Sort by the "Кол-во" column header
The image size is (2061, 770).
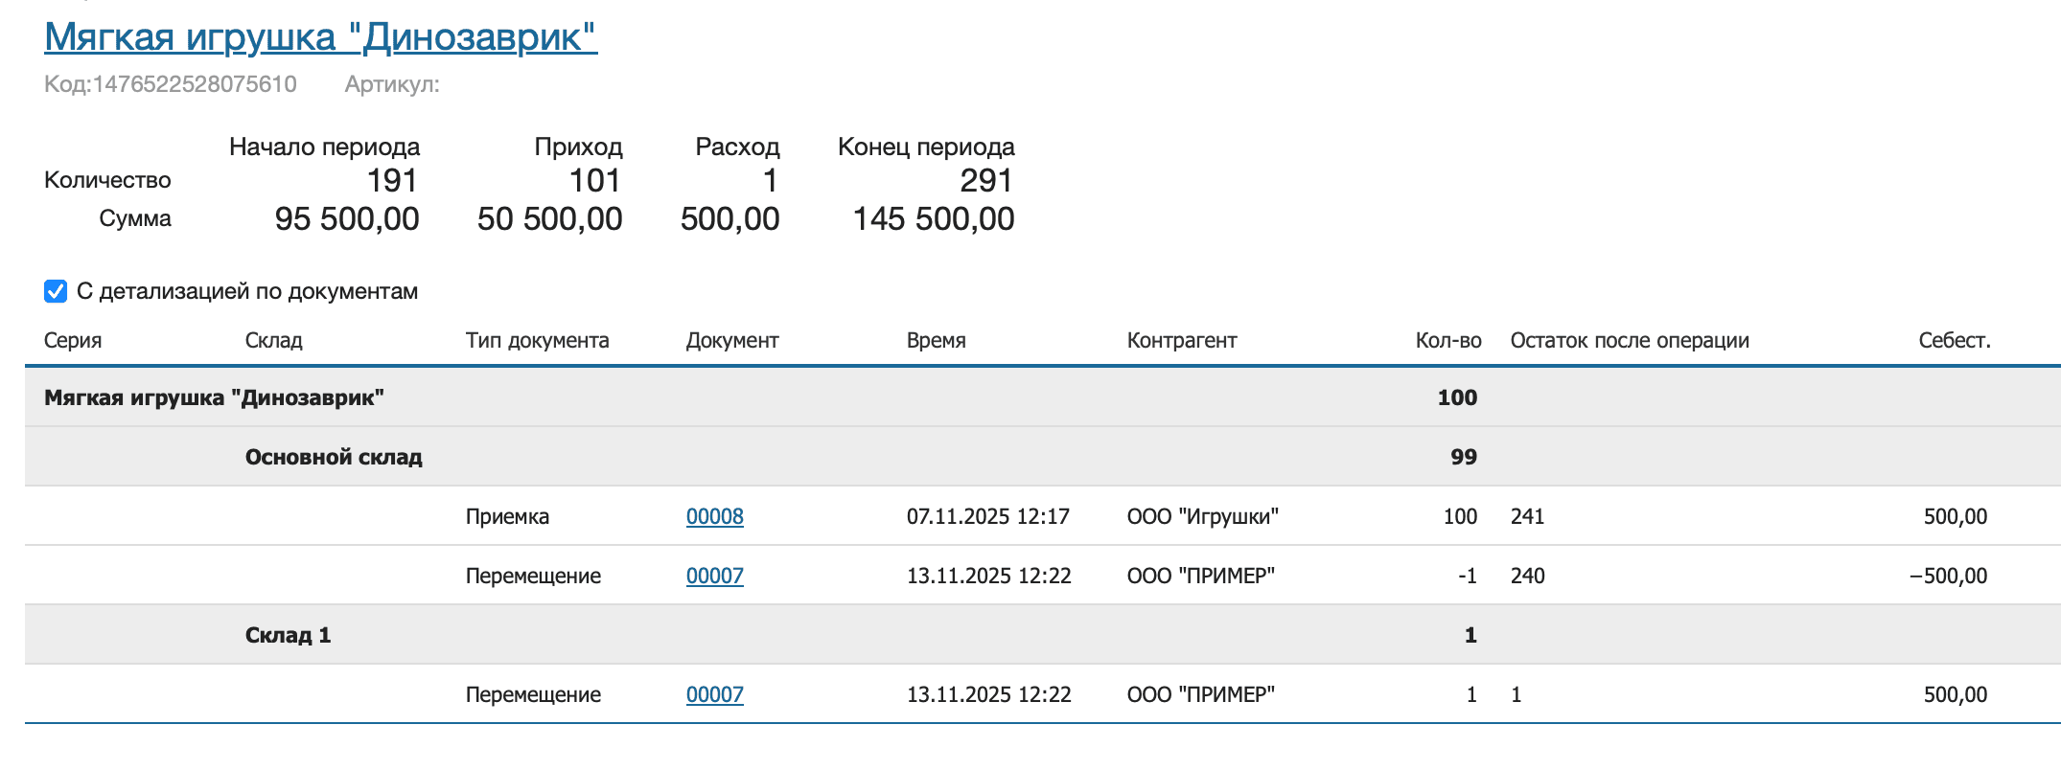(x=1448, y=340)
